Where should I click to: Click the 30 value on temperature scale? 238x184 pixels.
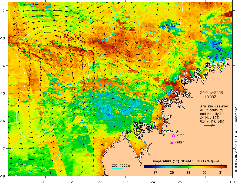pyautogui.click(x=205, y=172)
